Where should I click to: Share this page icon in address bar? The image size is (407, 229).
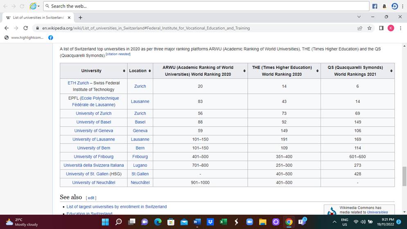click(x=360, y=28)
